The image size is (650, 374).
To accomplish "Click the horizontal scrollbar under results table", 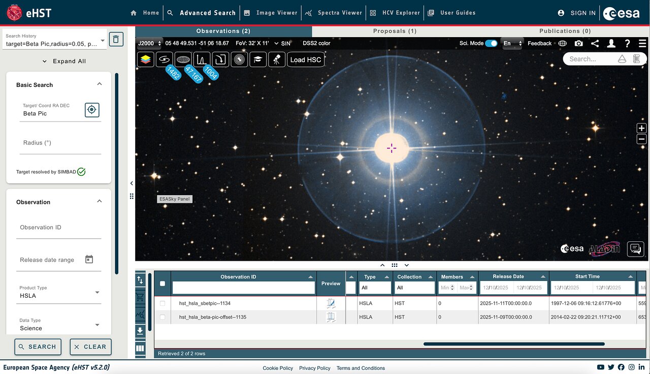I will click(514, 344).
